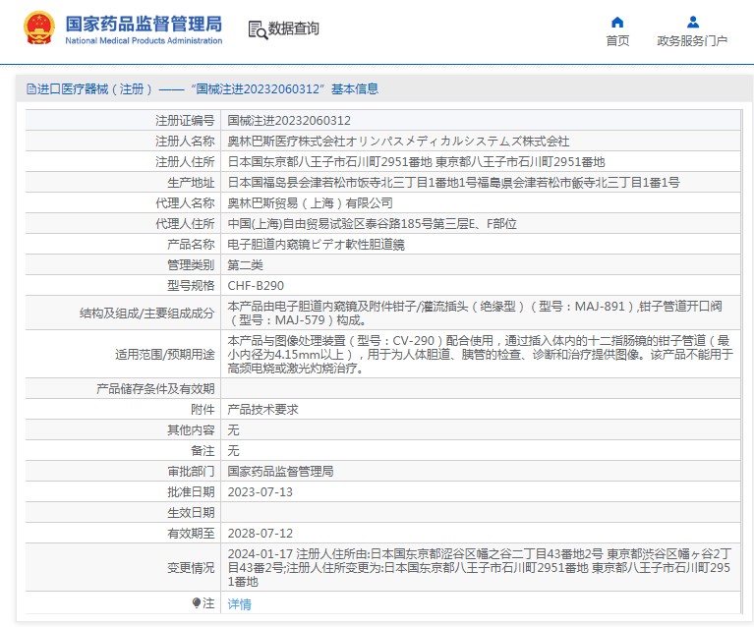Click 国家药品监督管理局 header title
Image resolution: width=754 pixels, height=627 pixels.
144,24
